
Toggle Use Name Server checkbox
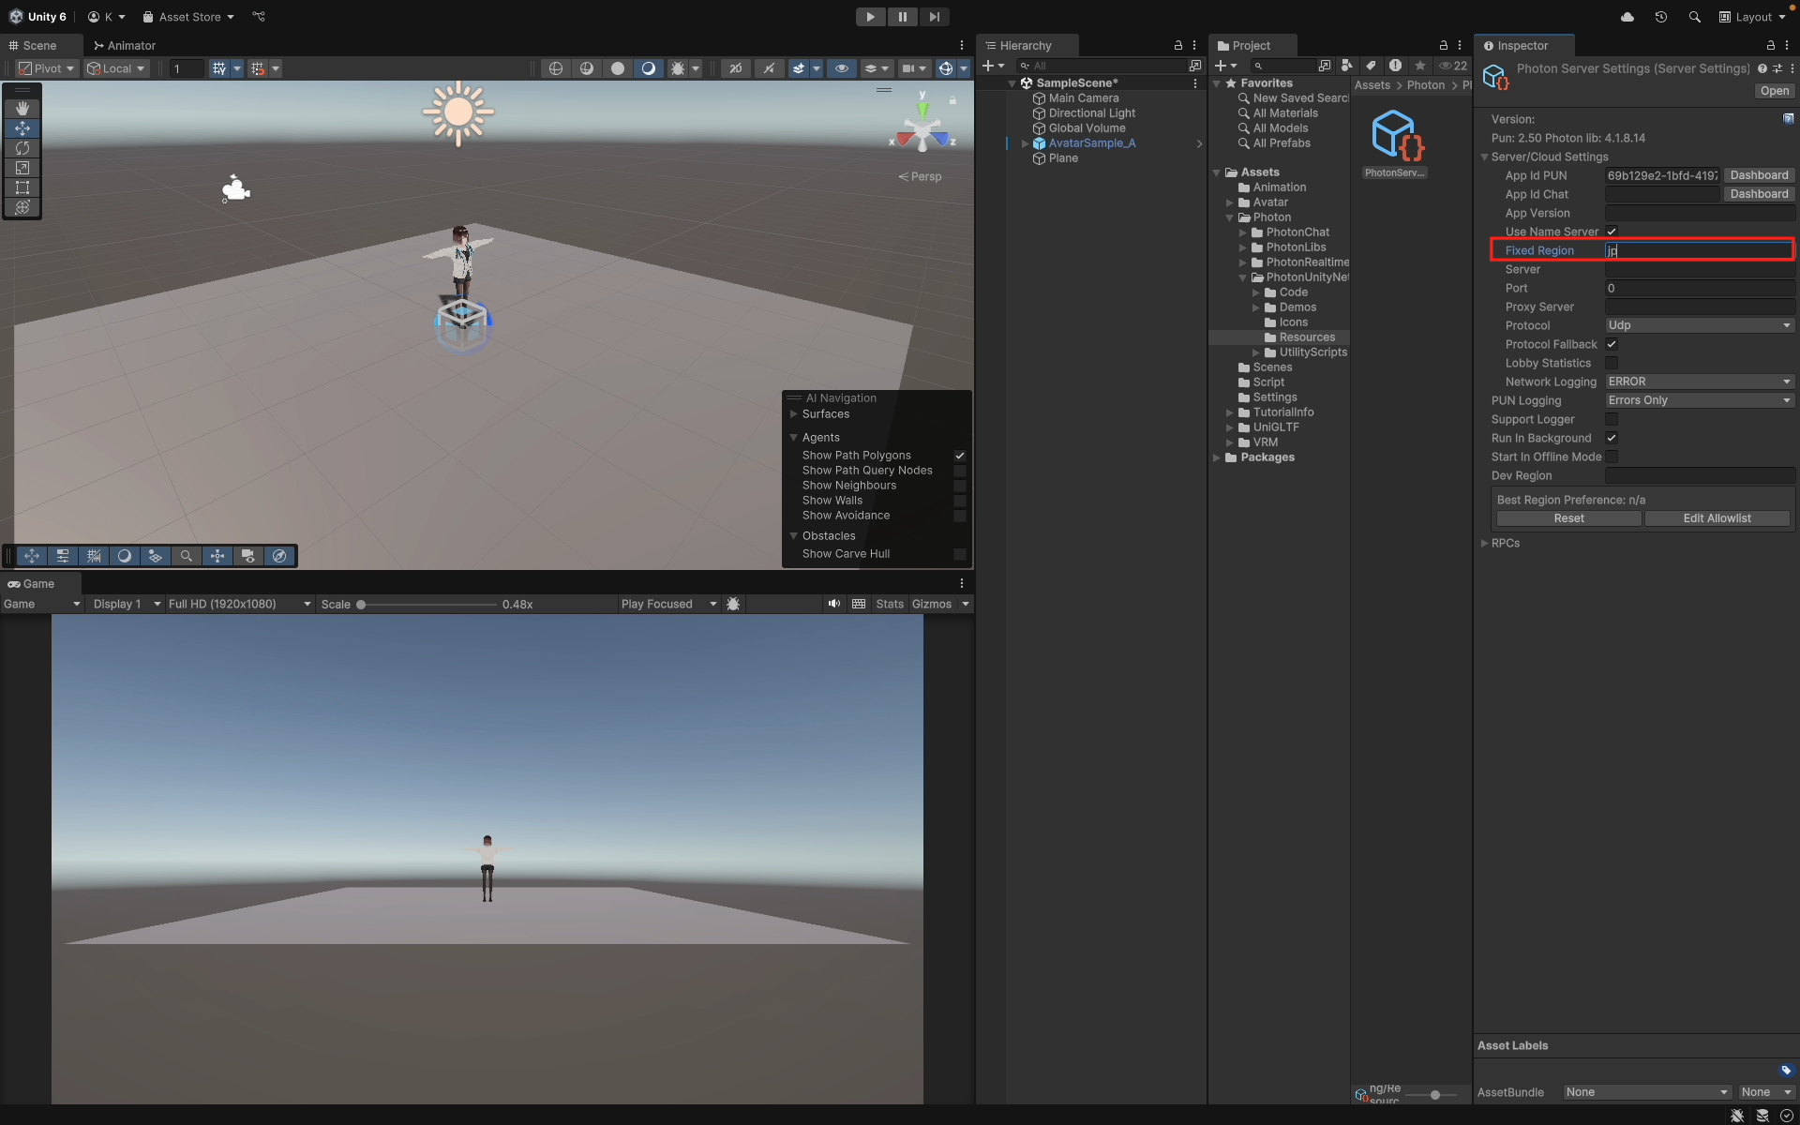click(1612, 232)
